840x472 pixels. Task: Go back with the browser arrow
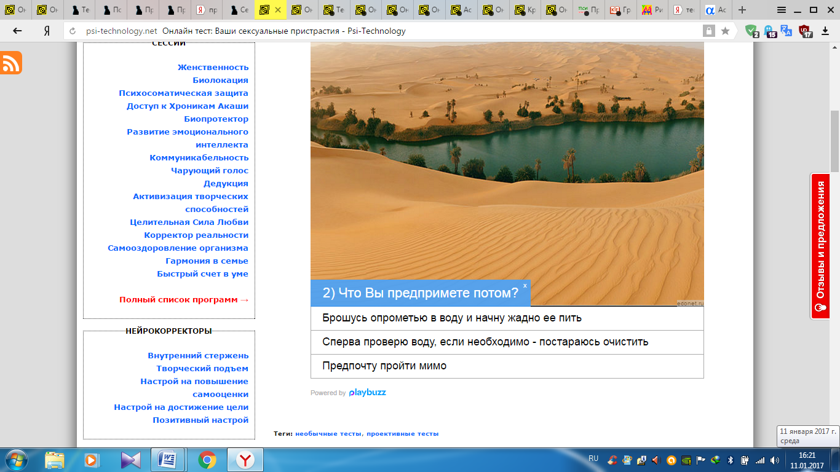point(17,31)
